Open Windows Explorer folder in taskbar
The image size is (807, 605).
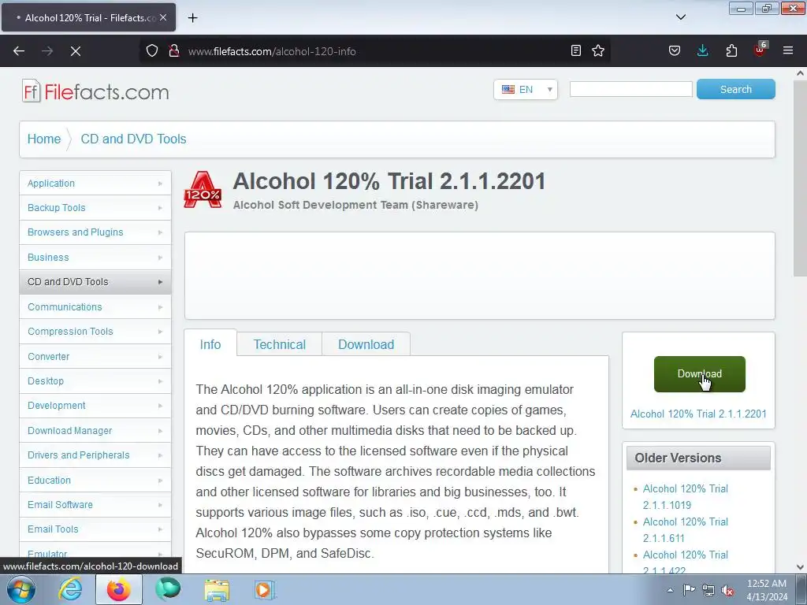click(x=217, y=589)
